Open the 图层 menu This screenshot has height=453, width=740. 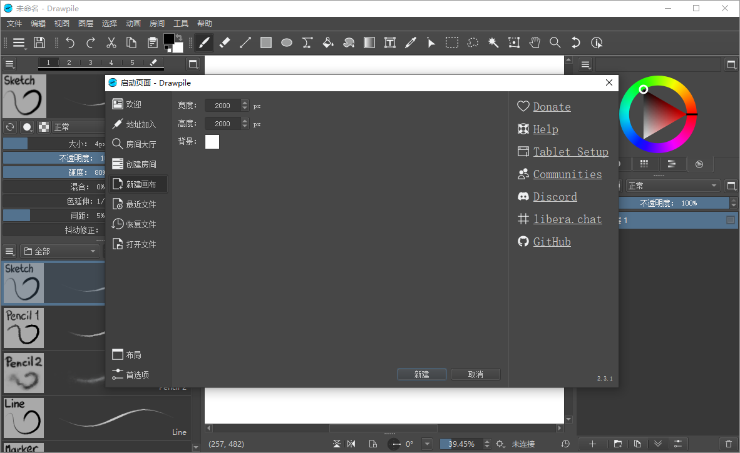click(x=85, y=24)
